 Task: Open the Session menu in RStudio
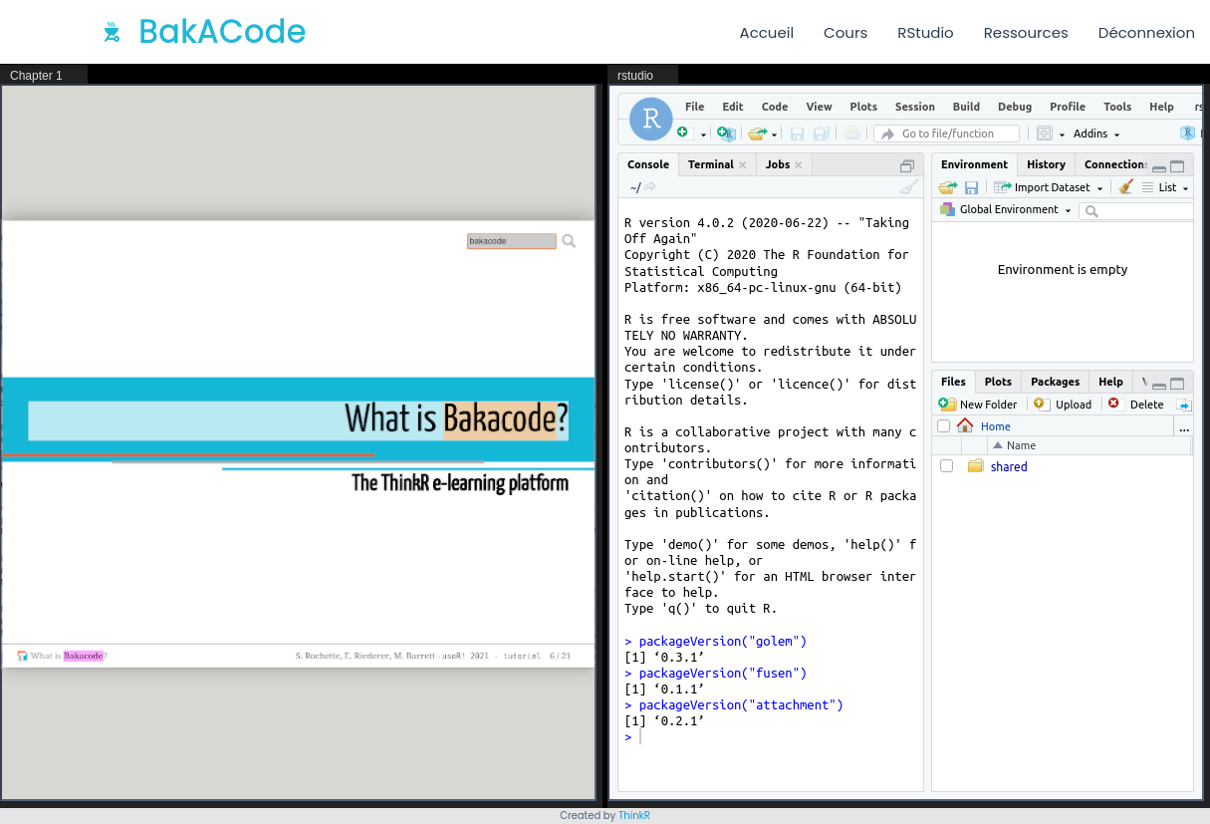pos(915,107)
